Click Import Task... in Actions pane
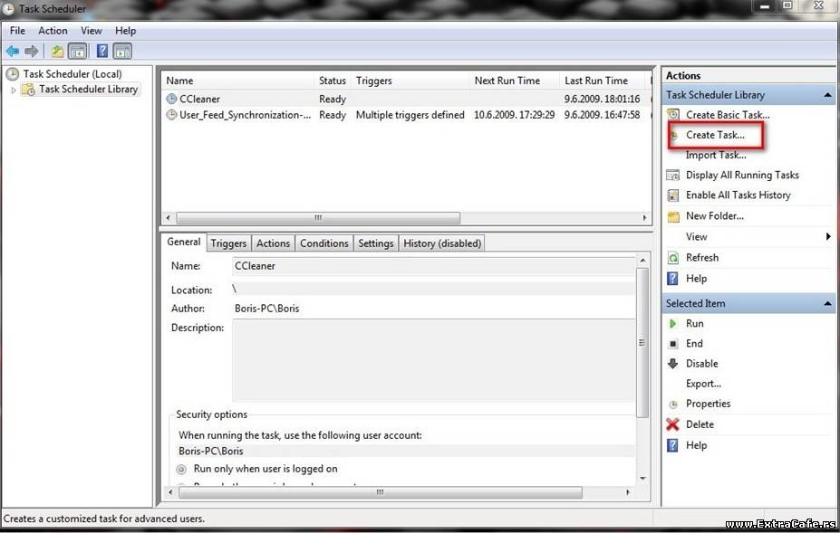 click(x=716, y=155)
